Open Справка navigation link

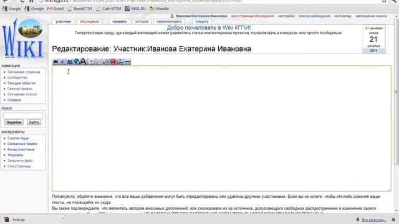[x=14, y=100]
